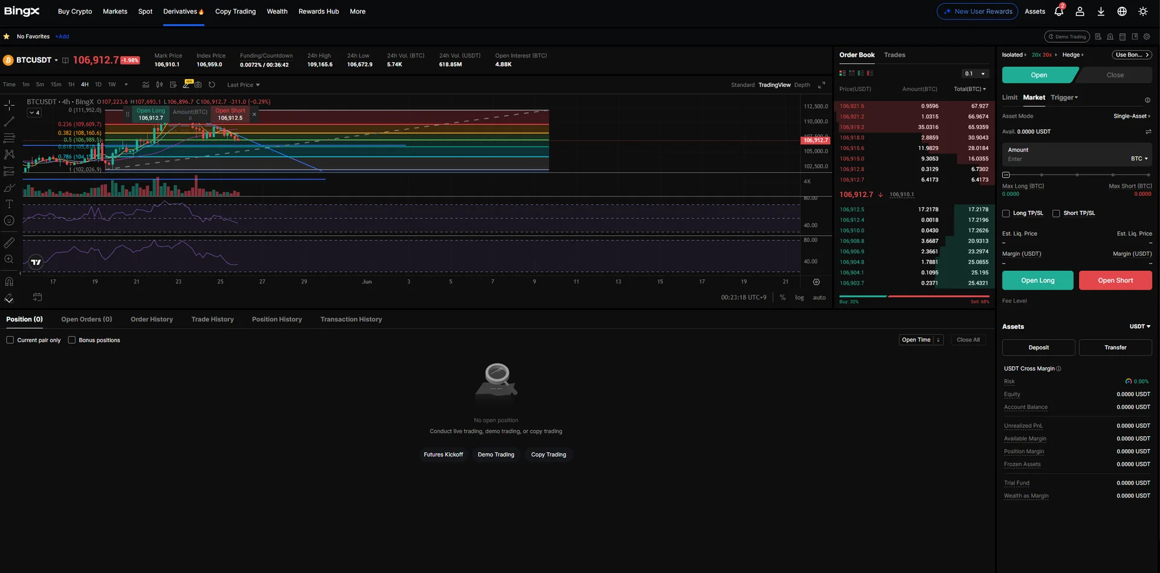
Task: Select the text annotation tool
Action: pos(9,204)
